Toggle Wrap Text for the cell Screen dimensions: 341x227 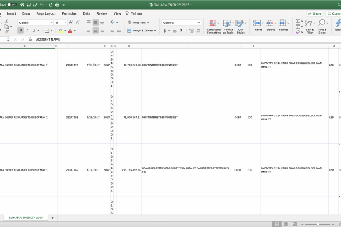click(x=138, y=23)
